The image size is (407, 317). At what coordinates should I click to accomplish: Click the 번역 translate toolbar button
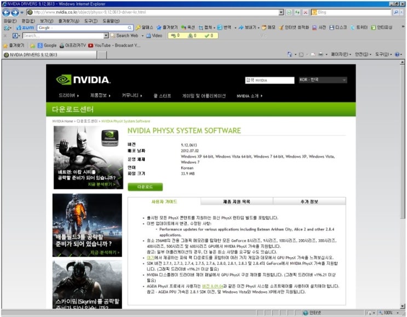[x=224, y=27]
